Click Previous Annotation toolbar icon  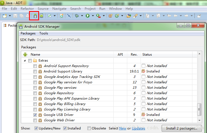tap(158, 16)
